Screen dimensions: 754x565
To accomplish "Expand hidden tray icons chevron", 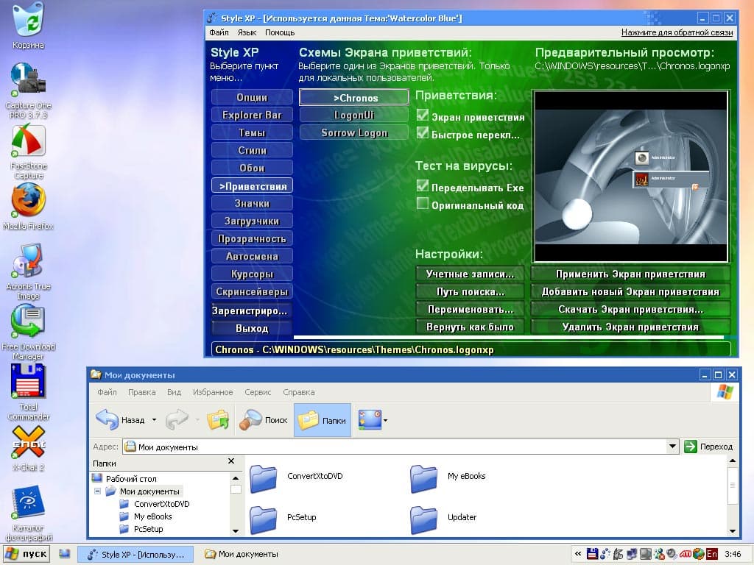I will pyautogui.click(x=578, y=554).
